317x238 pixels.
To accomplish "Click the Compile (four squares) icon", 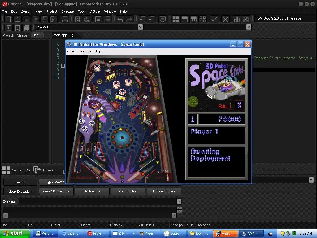I will click(176, 20).
